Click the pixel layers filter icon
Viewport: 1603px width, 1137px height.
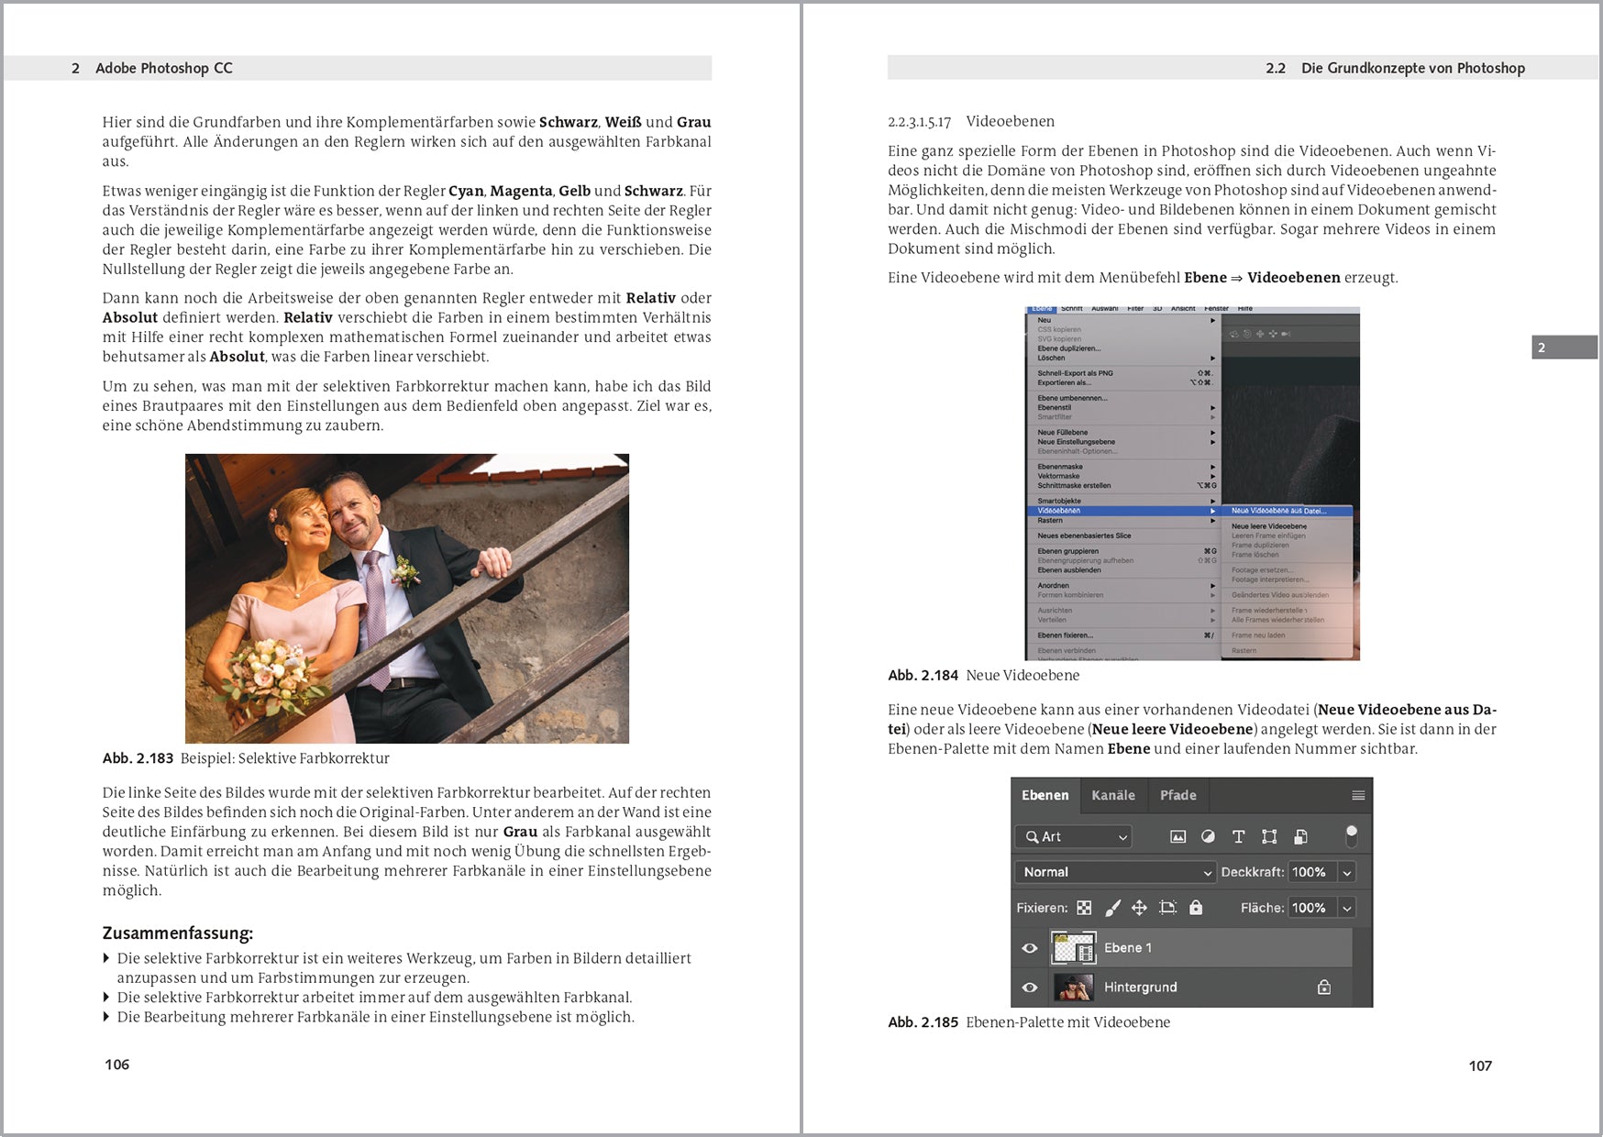1178,837
